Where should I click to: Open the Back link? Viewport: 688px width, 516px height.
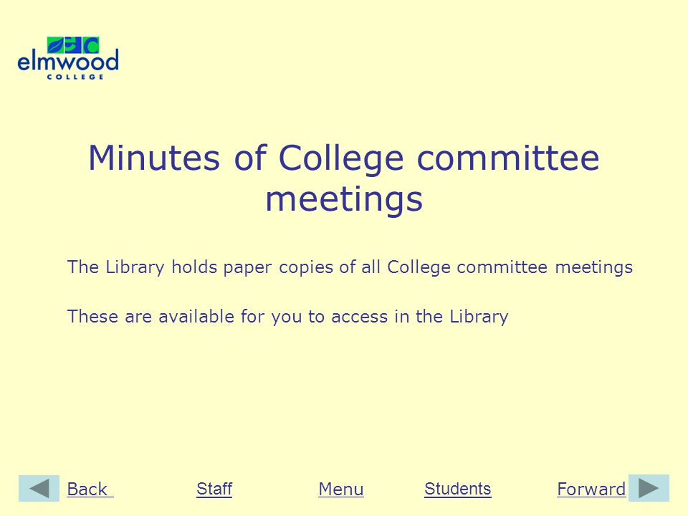click(90, 489)
